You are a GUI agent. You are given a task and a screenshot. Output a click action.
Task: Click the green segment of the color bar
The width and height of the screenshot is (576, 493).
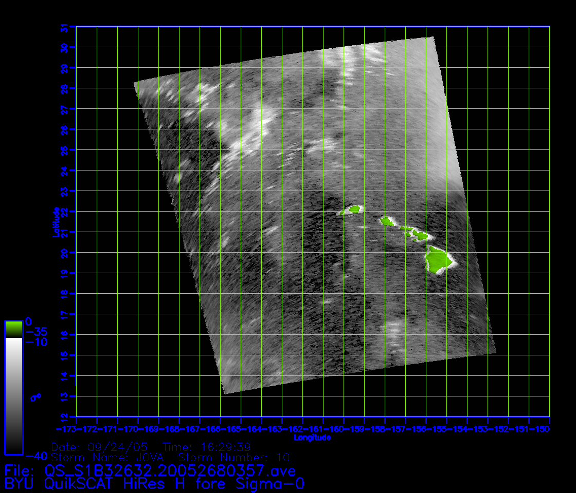(13, 329)
